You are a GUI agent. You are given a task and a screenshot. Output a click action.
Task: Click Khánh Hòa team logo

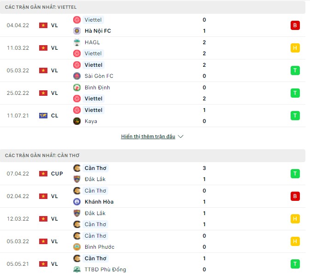77,202
